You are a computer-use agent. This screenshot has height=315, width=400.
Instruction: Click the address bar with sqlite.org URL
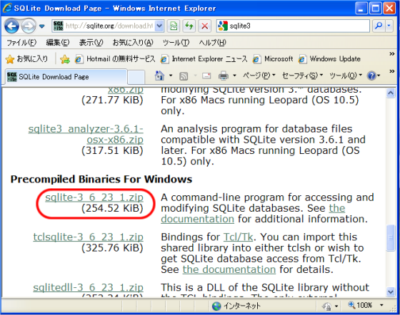108,26
